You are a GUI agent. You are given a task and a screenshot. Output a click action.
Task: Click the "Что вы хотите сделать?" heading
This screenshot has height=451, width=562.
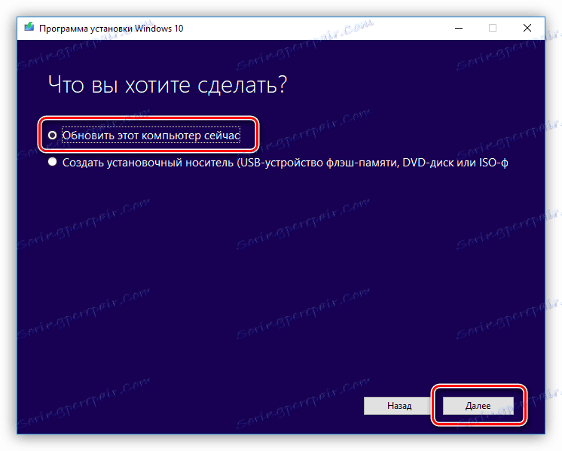point(167,85)
